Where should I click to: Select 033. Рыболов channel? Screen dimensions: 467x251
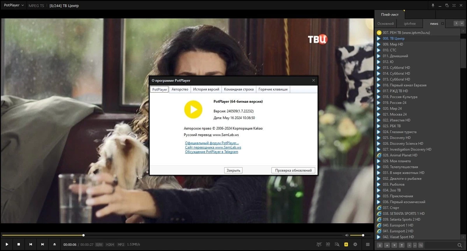tap(417, 184)
